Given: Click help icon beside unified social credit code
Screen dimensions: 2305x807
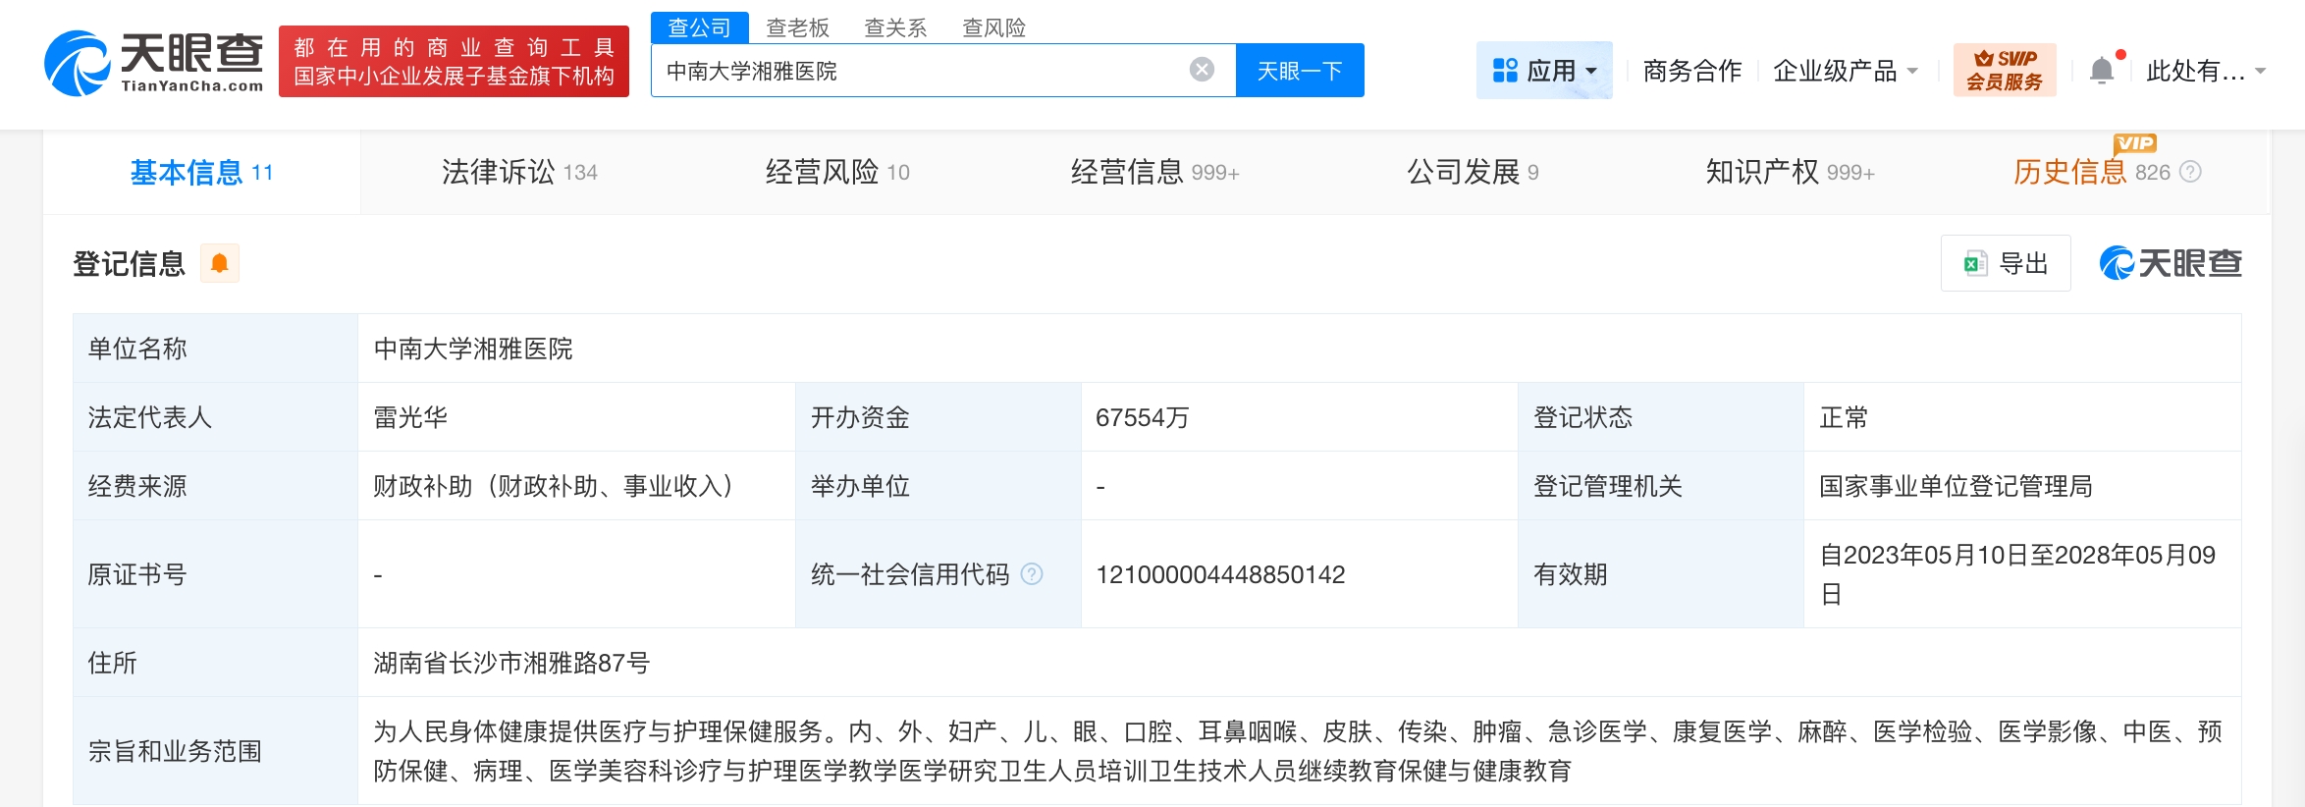Looking at the screenshot, I should (x=1032, y=574).
